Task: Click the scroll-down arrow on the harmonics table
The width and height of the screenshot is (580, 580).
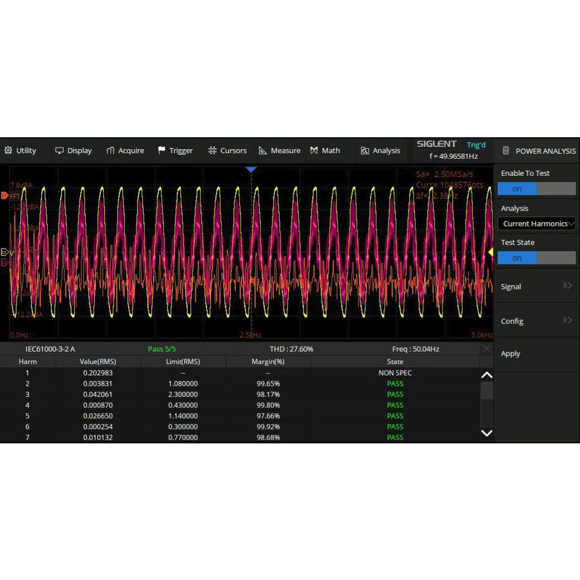Action: pos(487,433)
